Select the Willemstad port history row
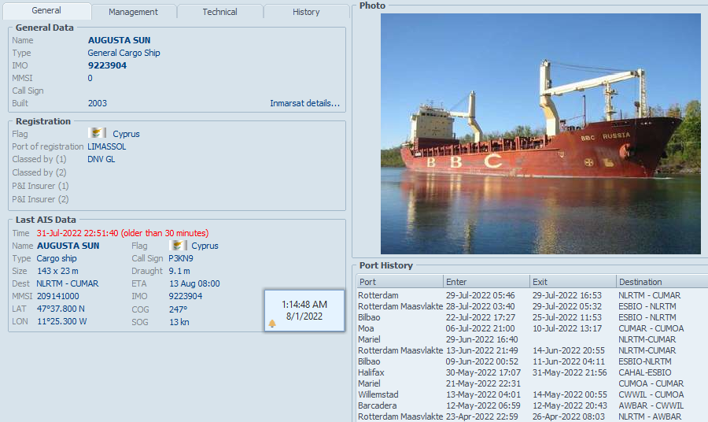Viewport: 708px width, 422px height. tap(533, 394)
